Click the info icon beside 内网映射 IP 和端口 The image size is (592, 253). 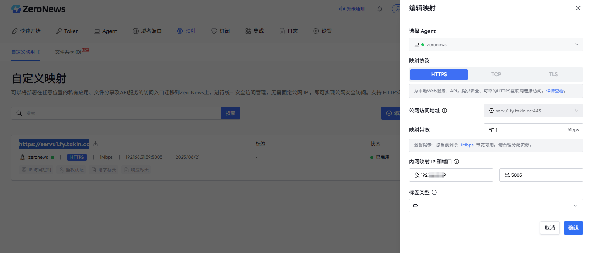coord(456,162)
